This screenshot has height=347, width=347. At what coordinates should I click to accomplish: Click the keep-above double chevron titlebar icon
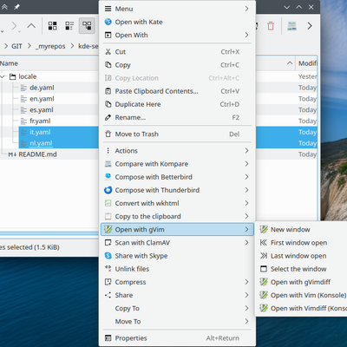(x=4, y=7)
